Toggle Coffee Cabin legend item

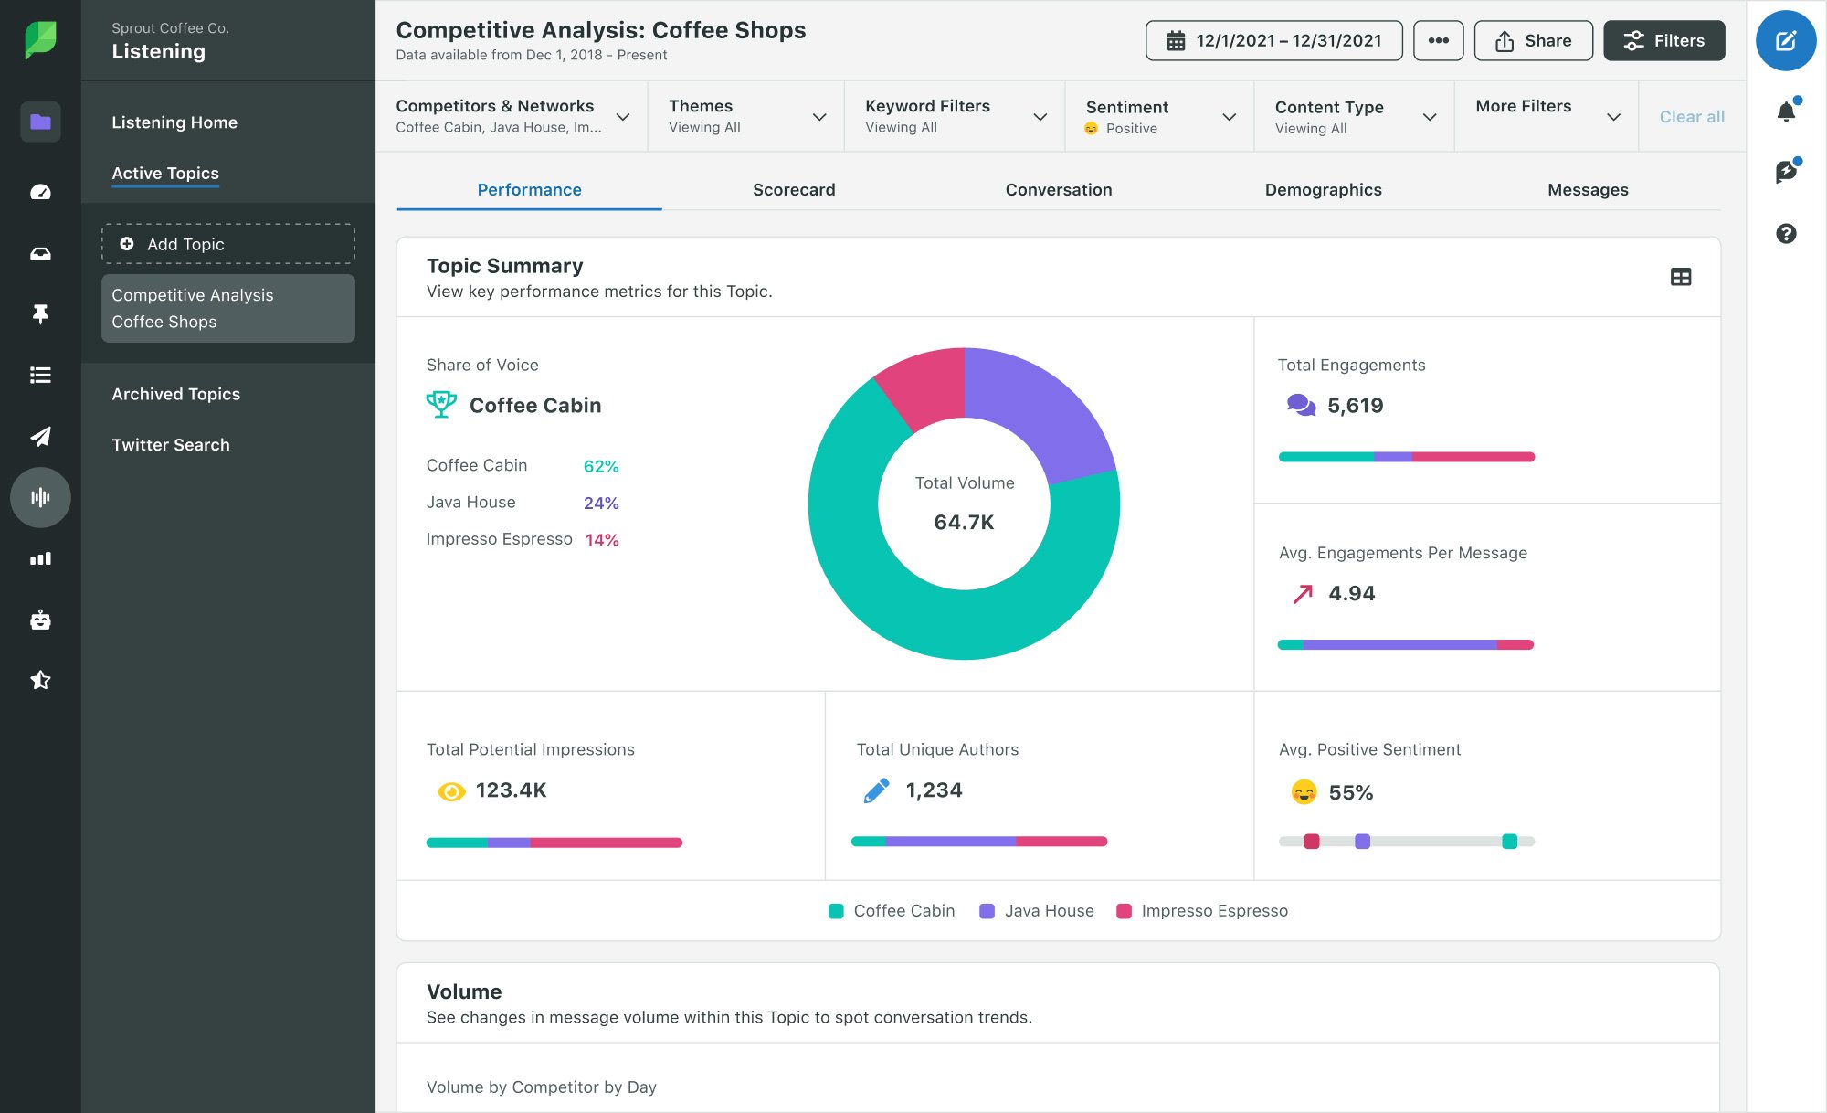[892, 910]
